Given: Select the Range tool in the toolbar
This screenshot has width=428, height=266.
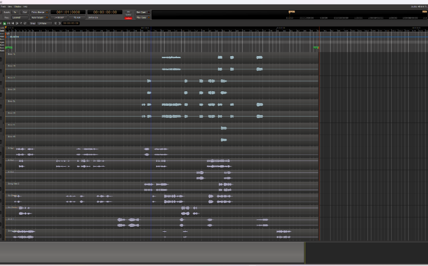Looking at the screenshot, I should [x=9, y=23].
